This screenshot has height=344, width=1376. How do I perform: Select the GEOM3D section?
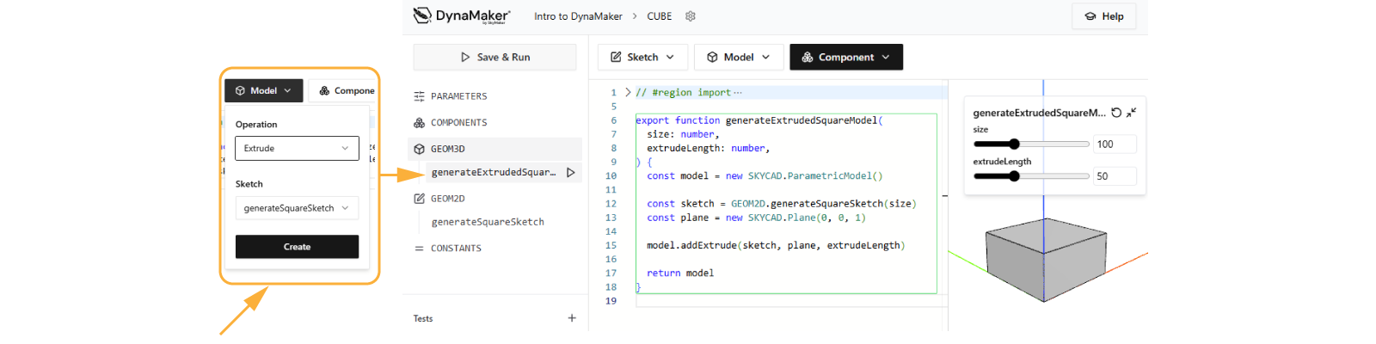tap(494, 149)
